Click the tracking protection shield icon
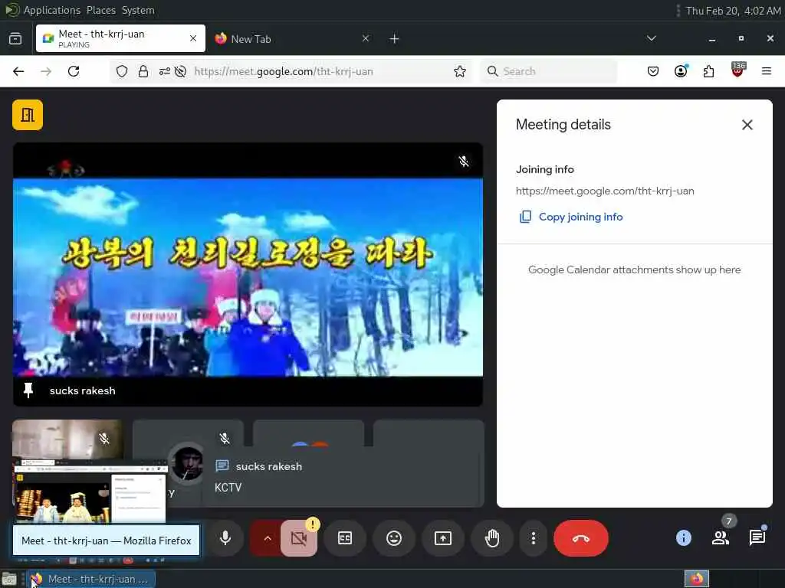This screenshot has height=588, width=785. pyautogui.click(x=122, y=71)
